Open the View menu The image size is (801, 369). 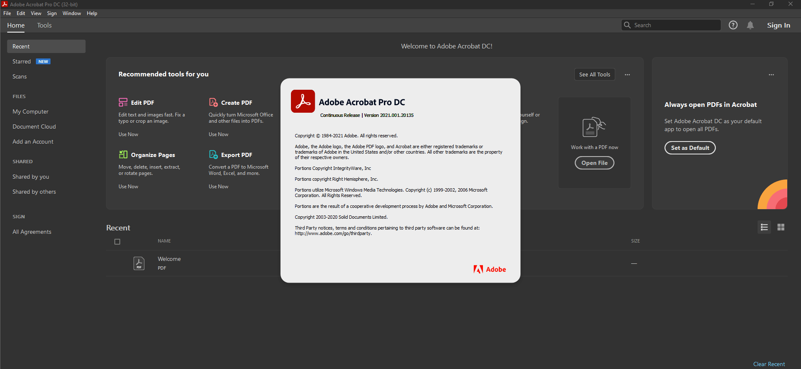click(x=36, y=13)
